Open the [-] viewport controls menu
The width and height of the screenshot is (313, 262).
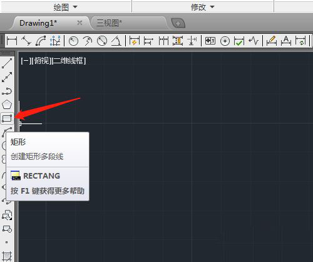(26, 61)
